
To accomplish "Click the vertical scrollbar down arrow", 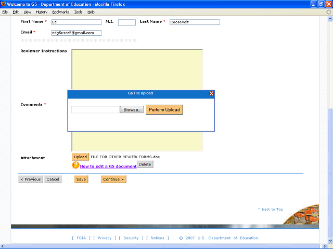I will (330, 241).
